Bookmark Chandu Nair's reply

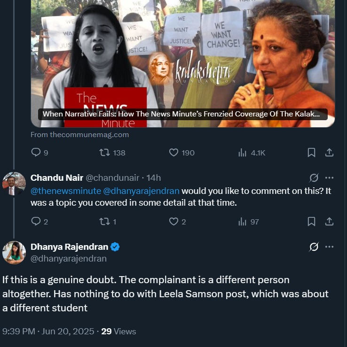[x=311, y=222]
